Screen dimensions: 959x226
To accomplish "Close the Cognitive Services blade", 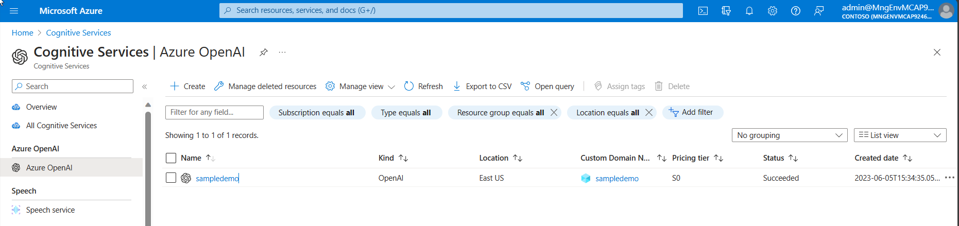I will (x=937, y=52).
